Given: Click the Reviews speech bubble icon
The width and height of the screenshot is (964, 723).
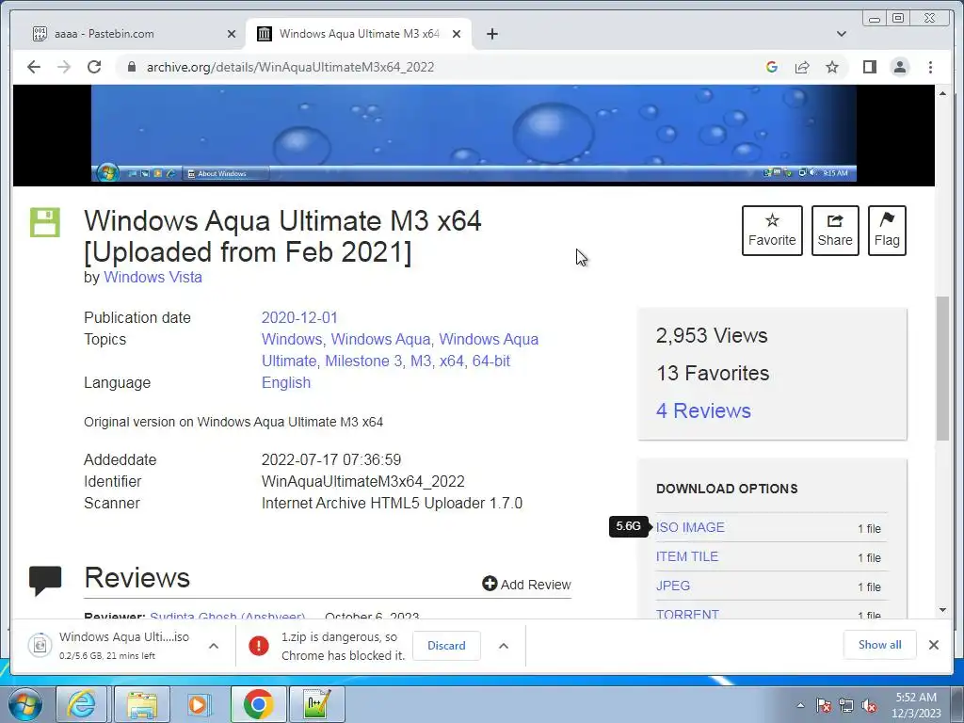Looking at the screenshot, I should [x=45, y=580].
